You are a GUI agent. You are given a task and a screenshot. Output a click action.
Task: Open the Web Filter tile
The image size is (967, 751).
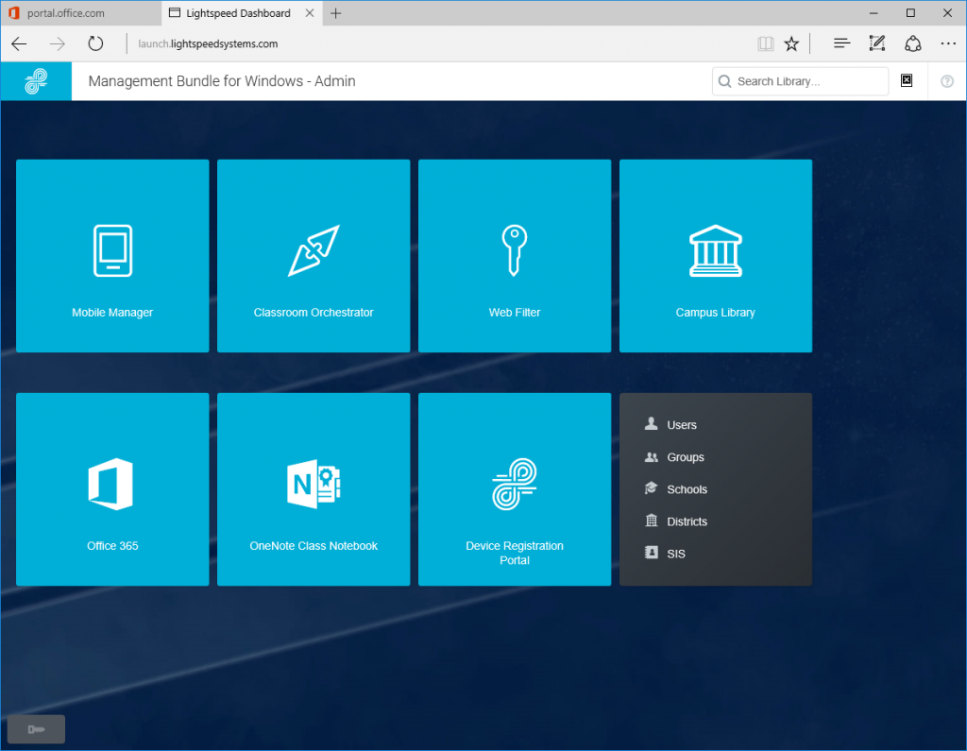pos(515,256)
